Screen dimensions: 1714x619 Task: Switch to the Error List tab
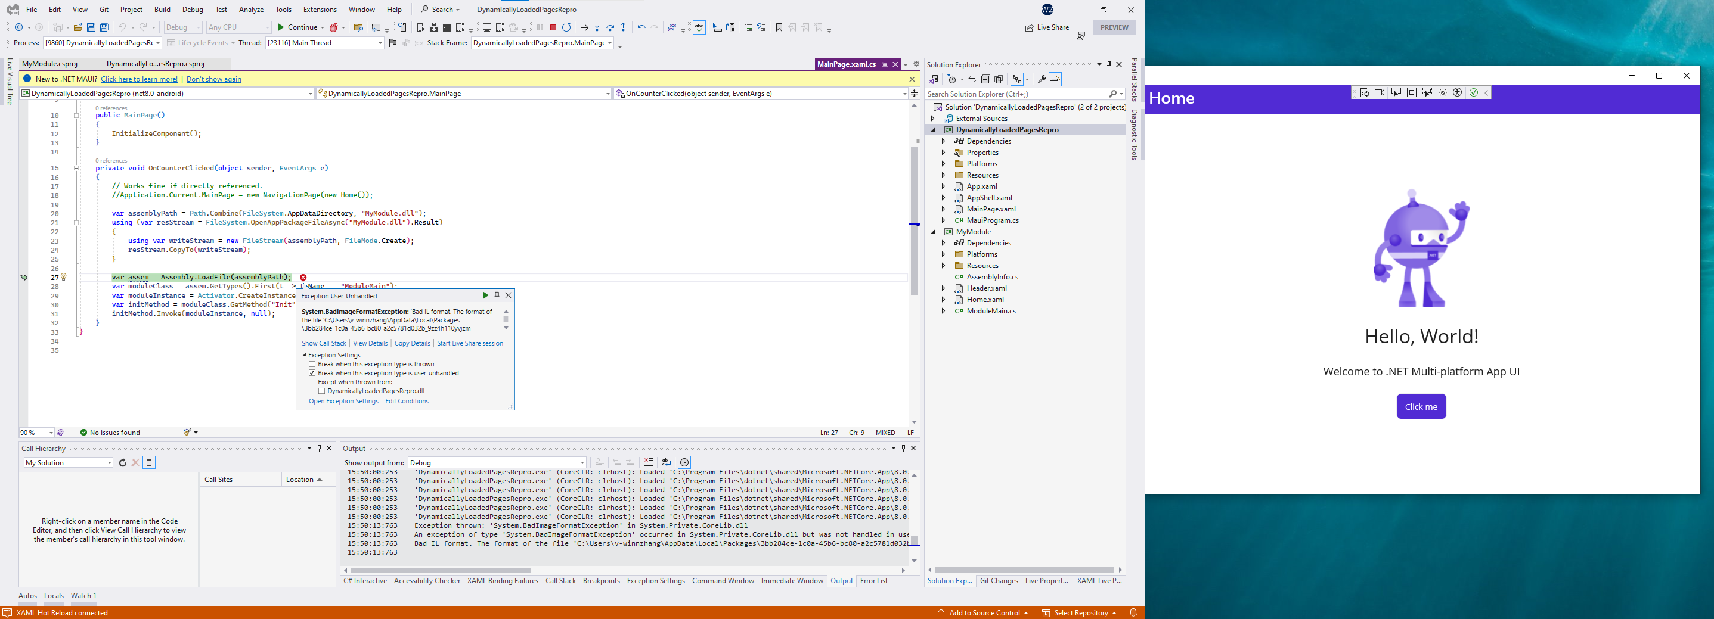coord(873,580)
